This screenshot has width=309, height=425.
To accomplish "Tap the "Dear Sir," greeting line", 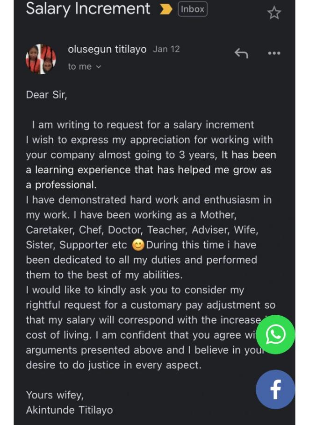I will (47, 95).
